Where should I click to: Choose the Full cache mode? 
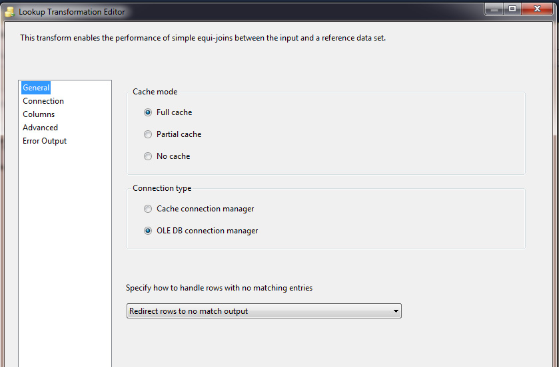point(168,112)
